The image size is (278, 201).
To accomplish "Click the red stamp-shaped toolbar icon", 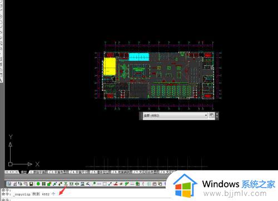I will (116, 184).
